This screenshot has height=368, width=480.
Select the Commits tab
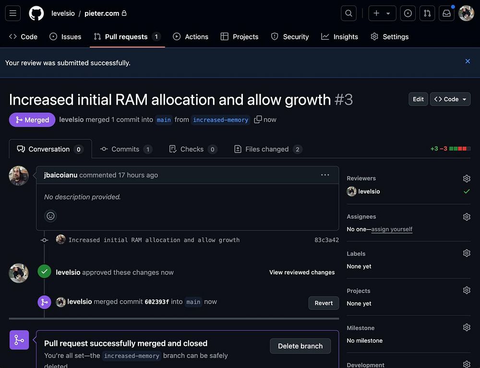[126, 149]
